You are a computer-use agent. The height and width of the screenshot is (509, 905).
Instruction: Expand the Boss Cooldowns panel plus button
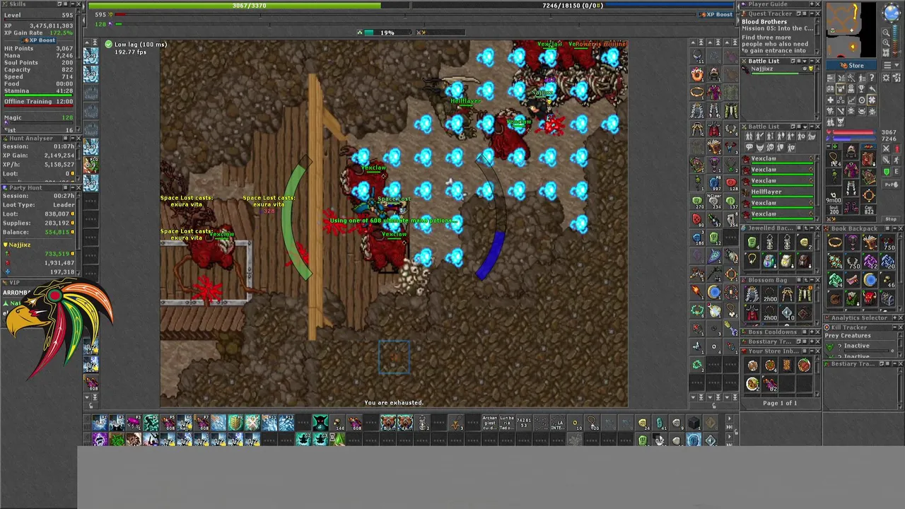coord(812,332)
